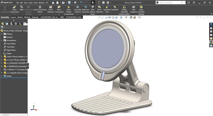Open the Tools menu
This screenshot has height=116, width=213.
coord(36,3)
